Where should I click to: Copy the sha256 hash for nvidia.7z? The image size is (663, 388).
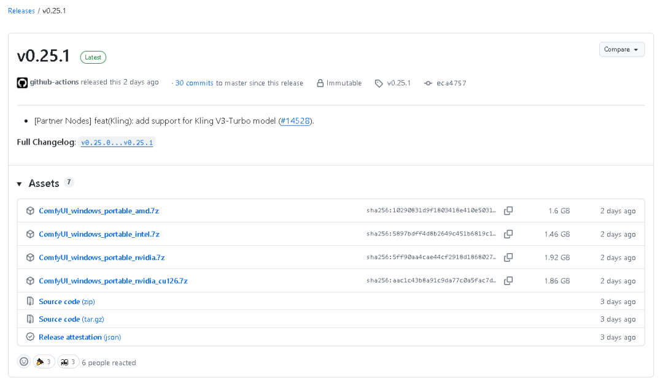tap(508, 257)
